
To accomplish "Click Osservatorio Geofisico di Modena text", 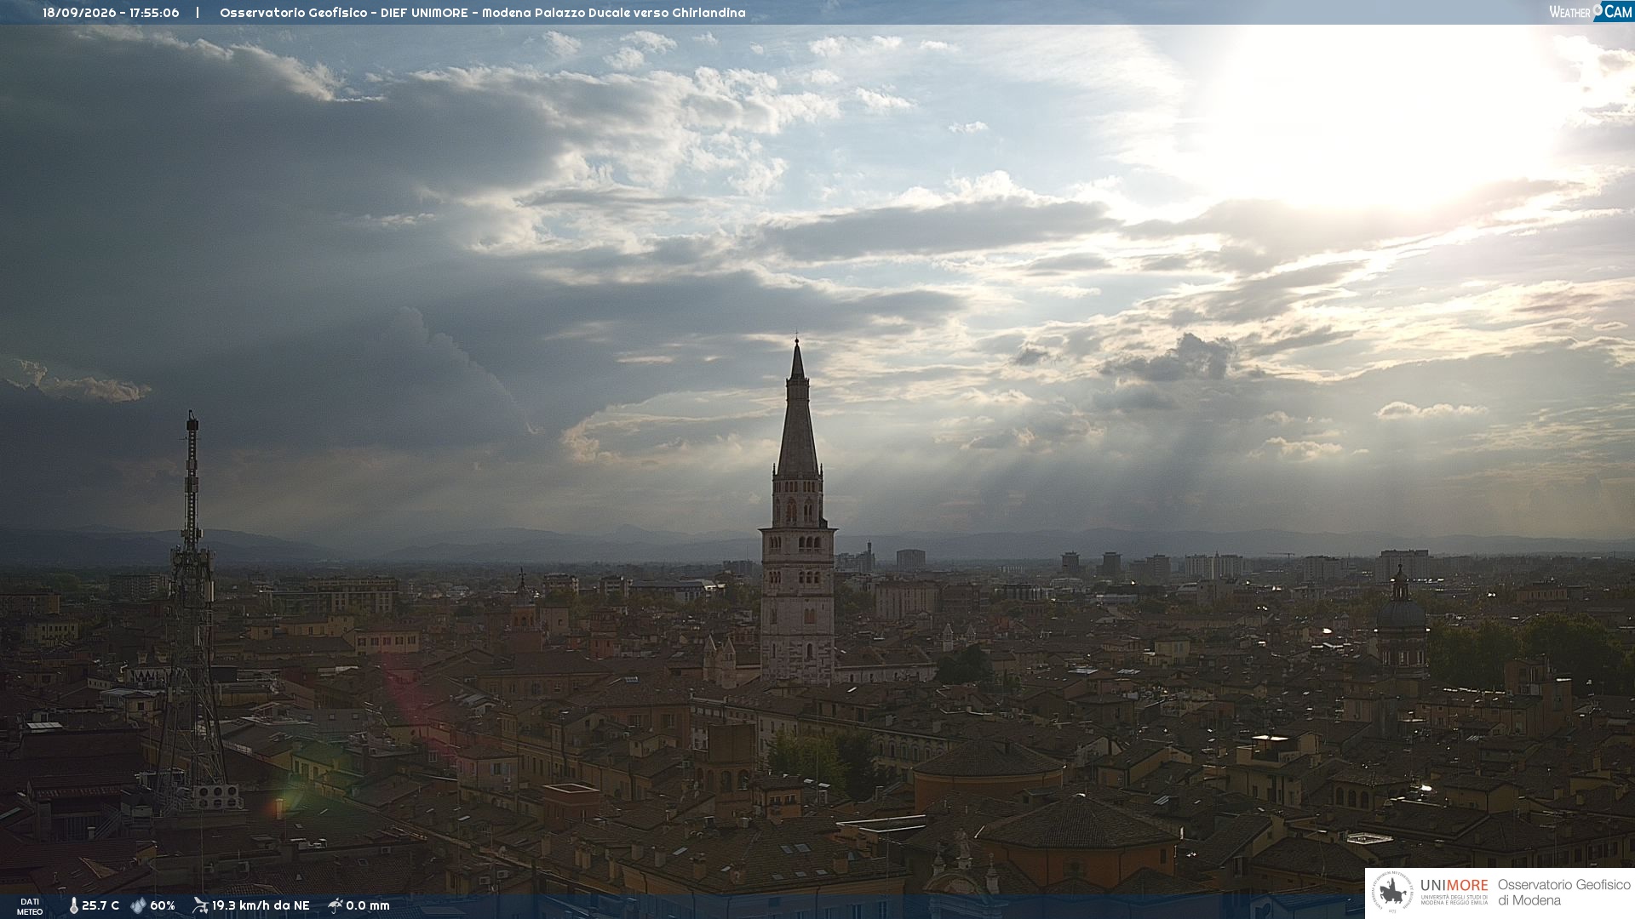I will [x=1564, y=893].
